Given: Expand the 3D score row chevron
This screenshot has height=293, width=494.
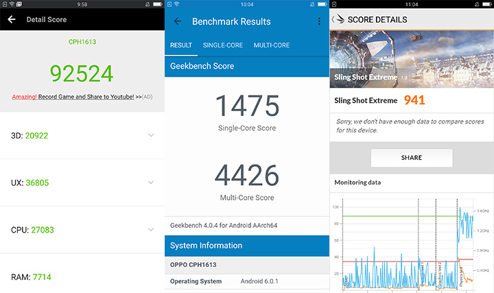Looking at the screenshot, I should (x=151, y=135).
